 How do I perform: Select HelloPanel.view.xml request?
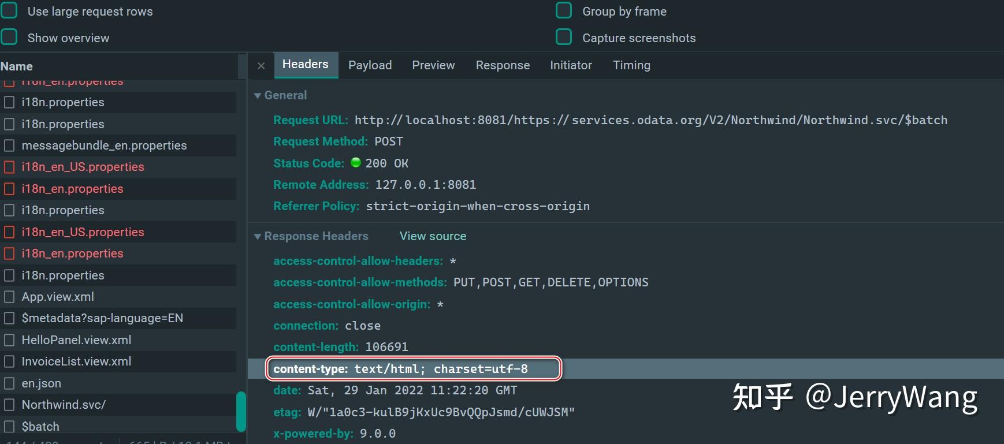pyautogui.click(x=118, y=340)
